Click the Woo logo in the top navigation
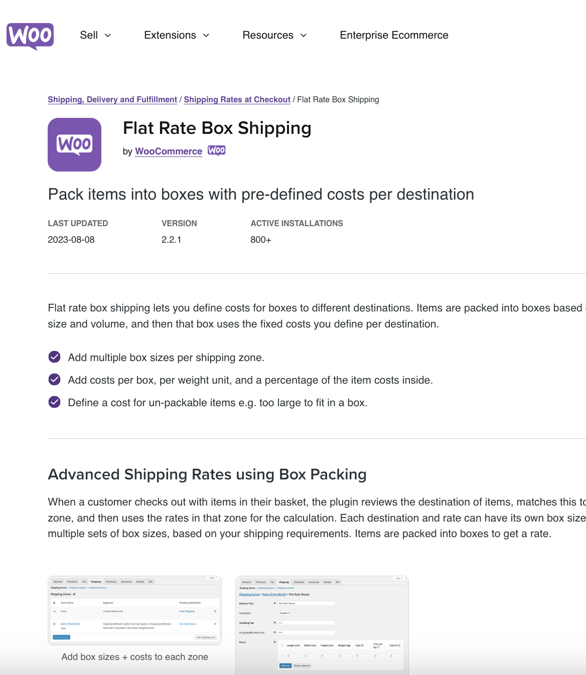 (30, 36)
